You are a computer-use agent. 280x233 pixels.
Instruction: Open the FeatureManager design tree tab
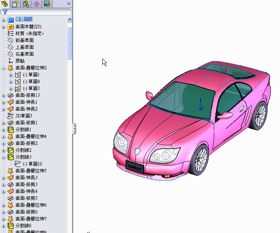(5, 4)
